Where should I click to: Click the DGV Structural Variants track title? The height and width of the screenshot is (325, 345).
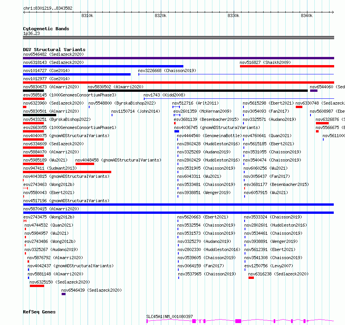54,50
